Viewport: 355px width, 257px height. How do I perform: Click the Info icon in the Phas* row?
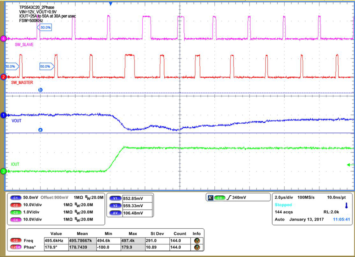click(x=196, y=247)
